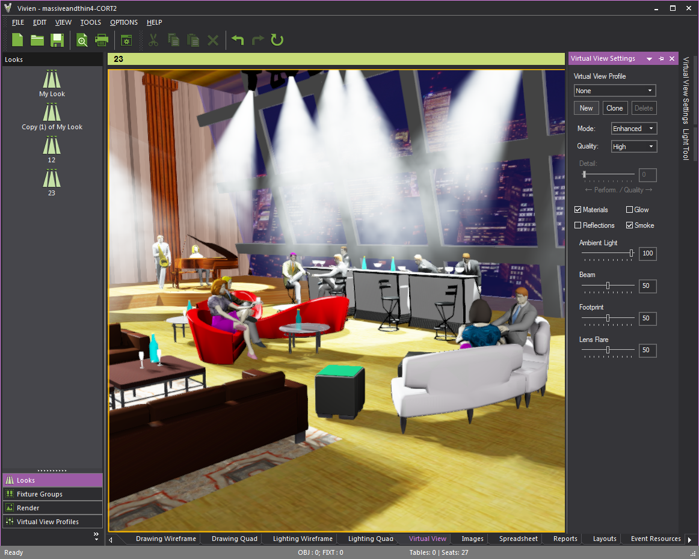The width and height of the screenshot is (699, 559).
Task: Click the New file toolbar icon
Action: click(17, 40)
